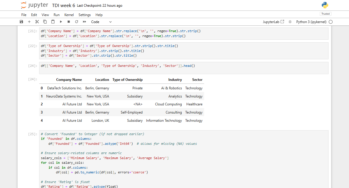The width and height of the screenshot is (349, 188).
Task: Open the View menu
Action: [x=45, y=15]
